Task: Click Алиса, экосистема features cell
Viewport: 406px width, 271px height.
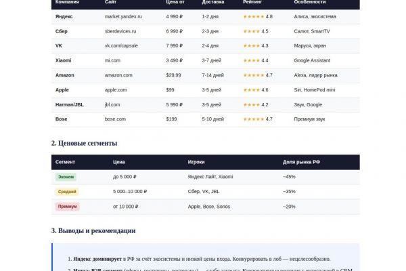Action: pyautogui.click(x=315, y=16)
